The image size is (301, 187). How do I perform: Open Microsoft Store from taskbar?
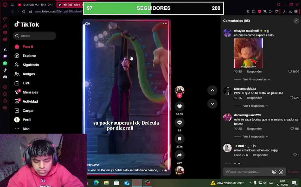(117, 183)
